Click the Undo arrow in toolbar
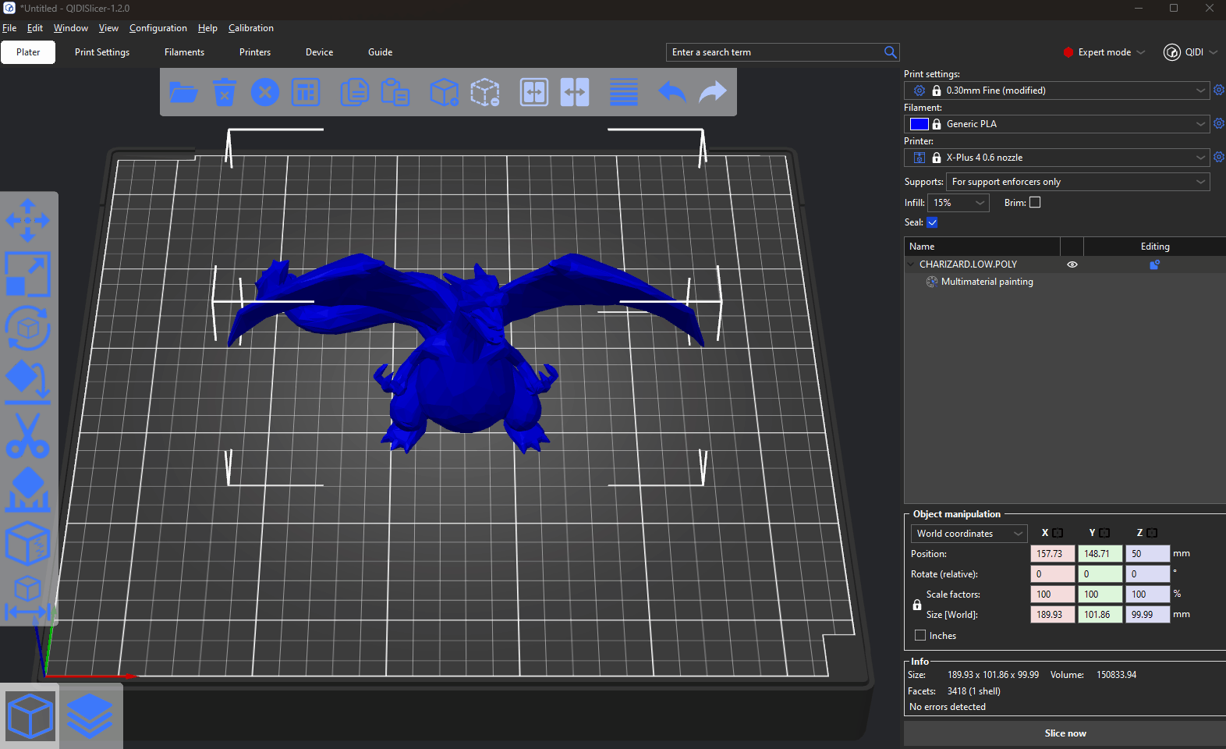 (671, 92)
